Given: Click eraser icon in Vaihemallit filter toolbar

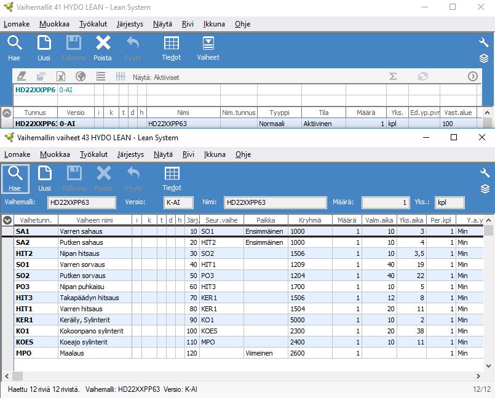Looking at the screenshot, I should coord(21,76).
